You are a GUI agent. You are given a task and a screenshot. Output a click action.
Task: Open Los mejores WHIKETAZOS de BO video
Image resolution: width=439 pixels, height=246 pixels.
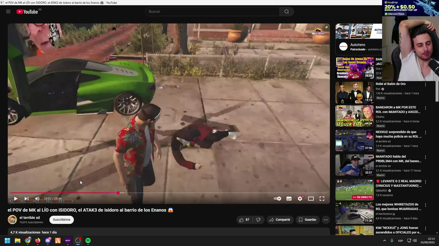click(398, 206)
